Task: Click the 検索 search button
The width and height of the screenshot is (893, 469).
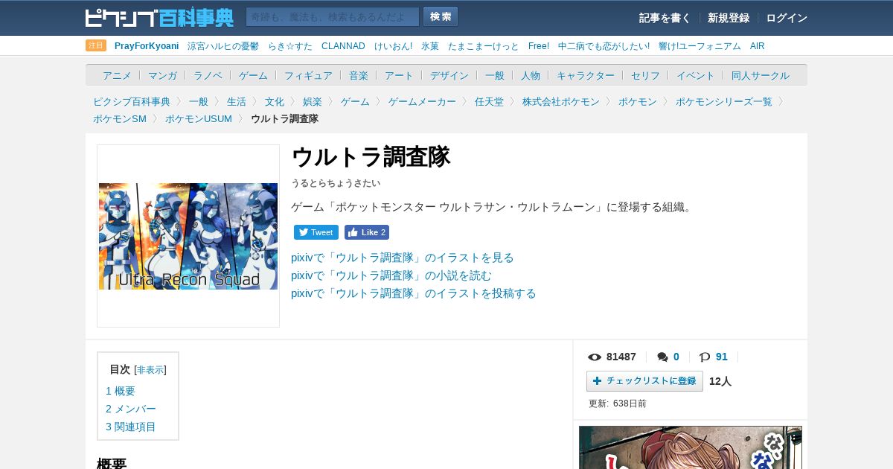Action: coord(441,16)
